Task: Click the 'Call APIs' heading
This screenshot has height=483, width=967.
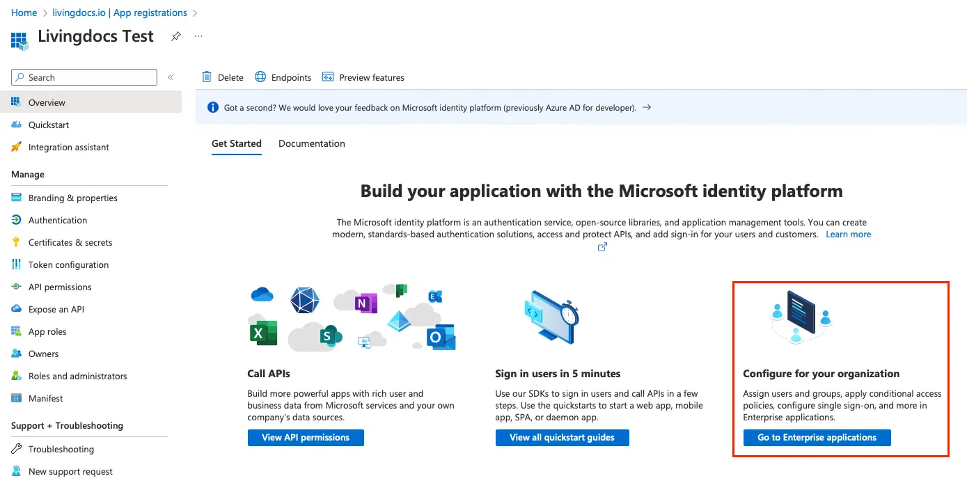Action: point(269,374)
